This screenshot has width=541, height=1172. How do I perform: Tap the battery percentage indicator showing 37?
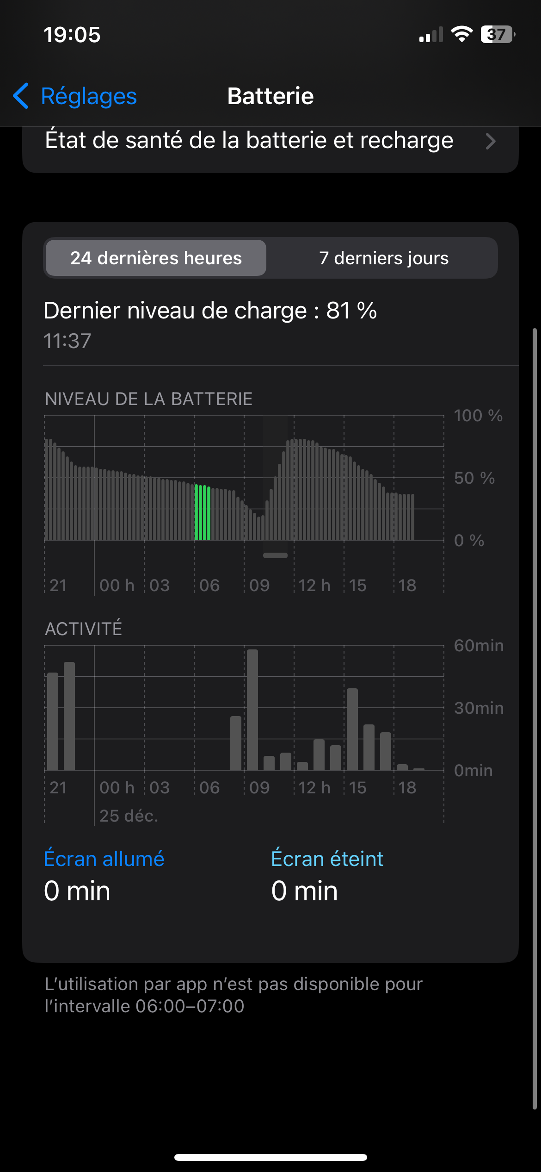click(498, 34)
